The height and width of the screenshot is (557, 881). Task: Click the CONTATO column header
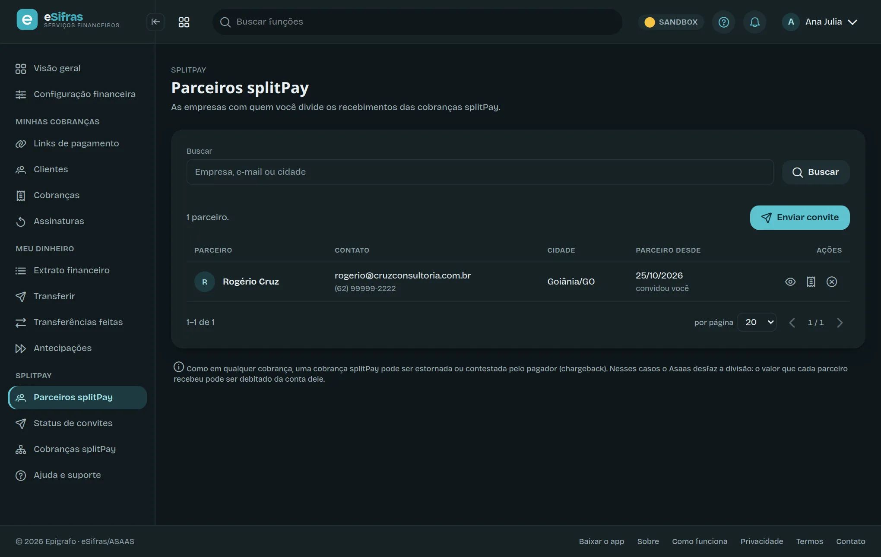pyautogui.click(x=352, y=250)
